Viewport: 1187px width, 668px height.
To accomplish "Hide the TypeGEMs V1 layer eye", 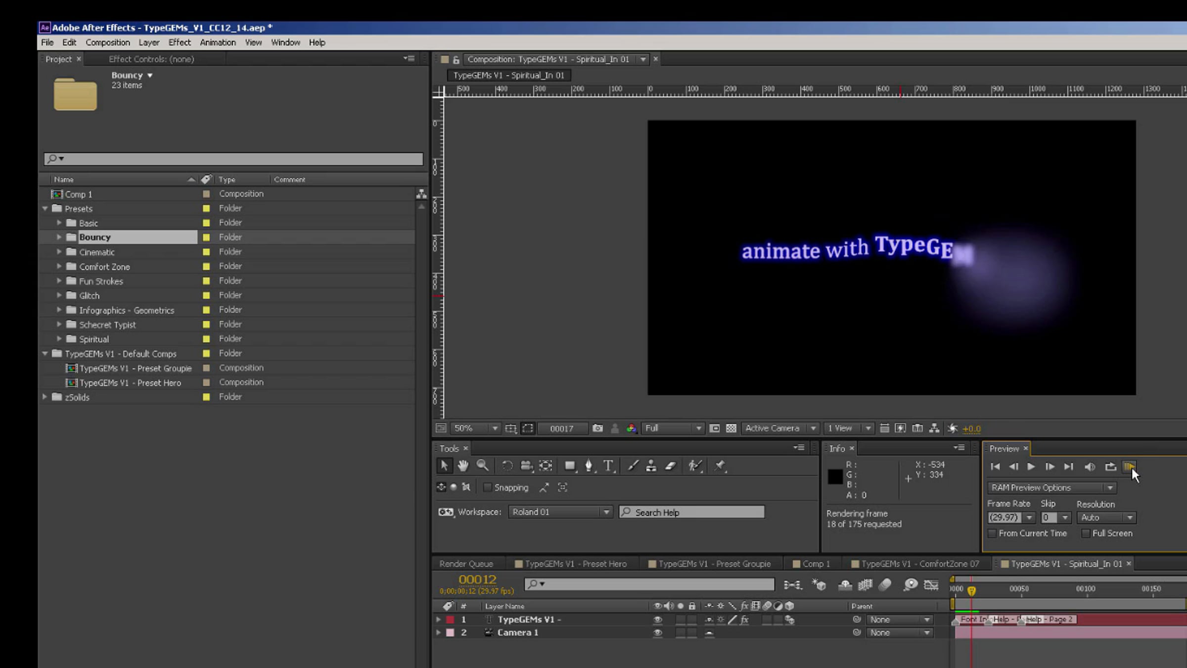I will click(657, 620).
